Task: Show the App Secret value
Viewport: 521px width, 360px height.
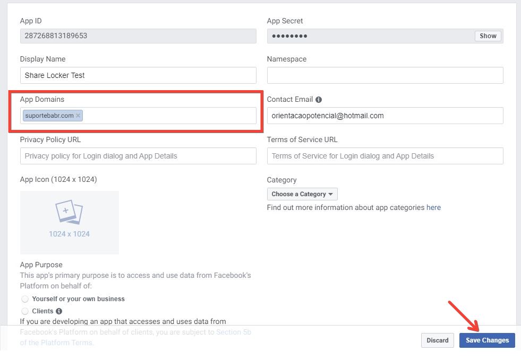Action: click(x=488, y=36)
